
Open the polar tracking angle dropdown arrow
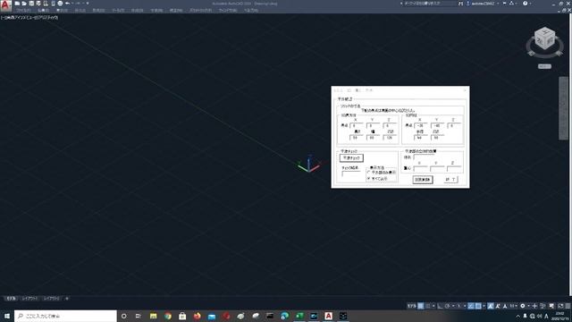(453, 306)
